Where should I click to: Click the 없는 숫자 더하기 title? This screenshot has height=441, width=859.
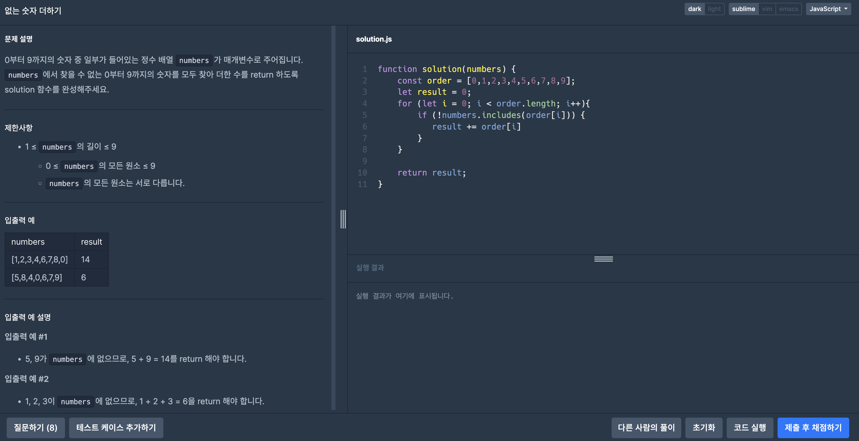click(x=33, y=11)
